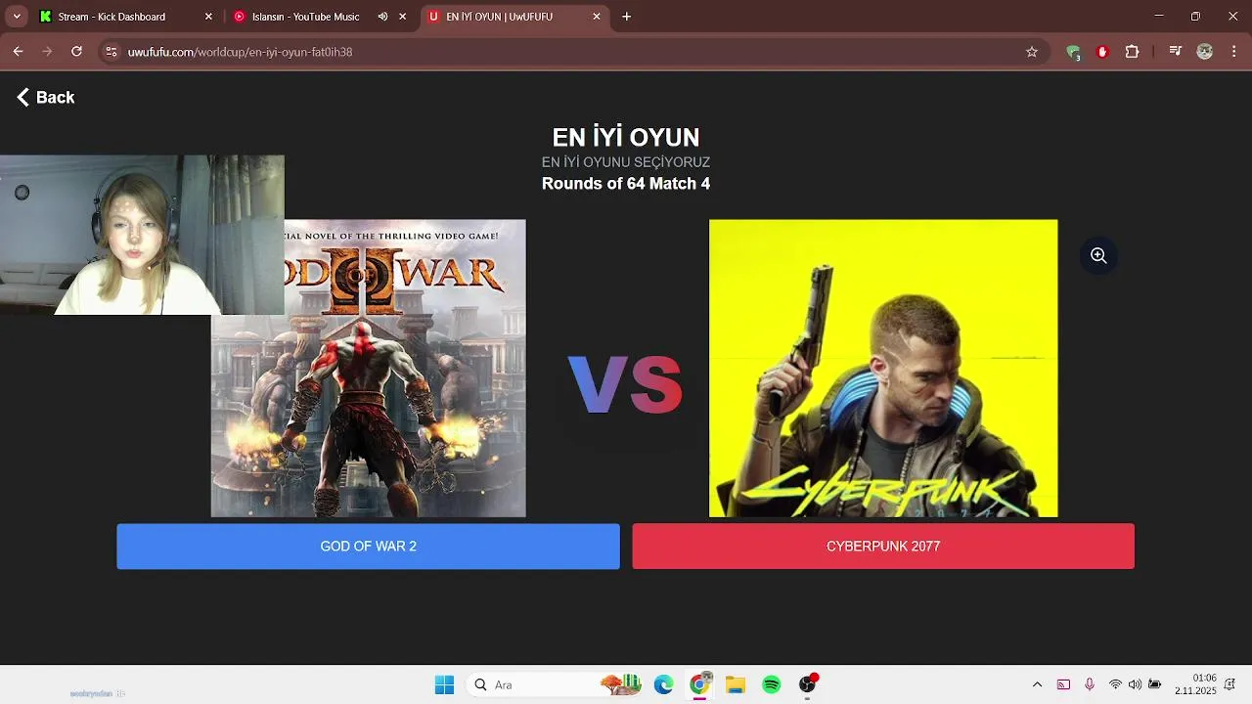Open the volume speaker control
This screenshot has height=704, width=1252.
1135,684
